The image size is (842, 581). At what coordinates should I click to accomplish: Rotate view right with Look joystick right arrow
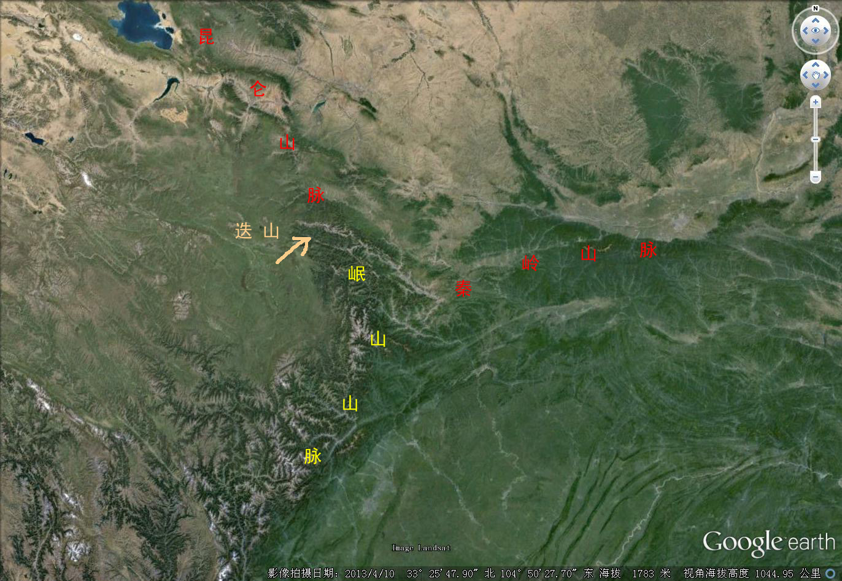point(826,31)
